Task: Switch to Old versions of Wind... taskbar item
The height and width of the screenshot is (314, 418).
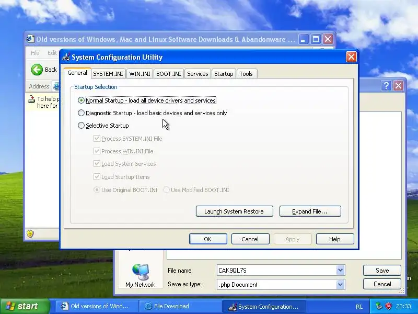Action: [97, 306]
